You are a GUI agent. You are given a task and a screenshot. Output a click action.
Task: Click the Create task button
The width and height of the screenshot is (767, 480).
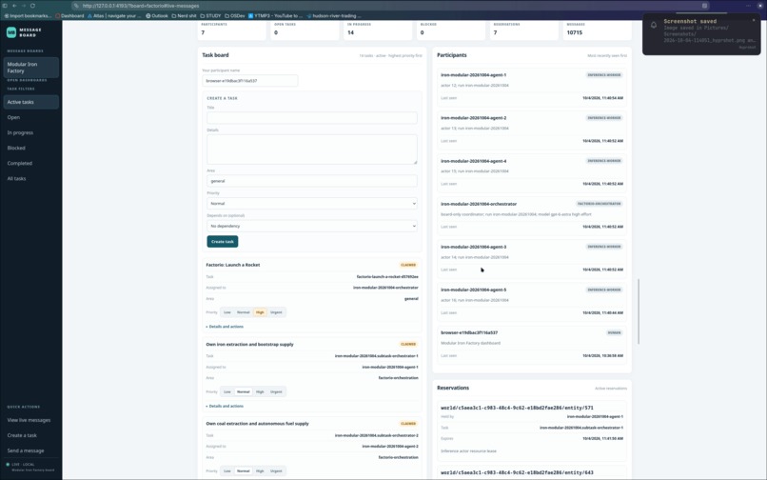223,242
